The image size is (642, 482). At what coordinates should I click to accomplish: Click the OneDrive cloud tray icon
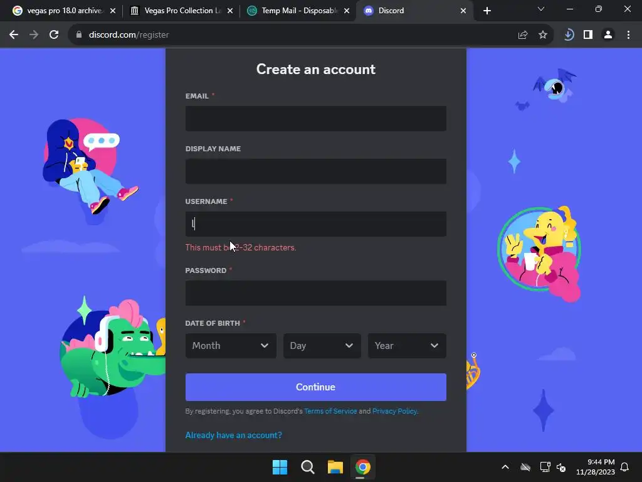pyautogui.click(x=525, y=467)
